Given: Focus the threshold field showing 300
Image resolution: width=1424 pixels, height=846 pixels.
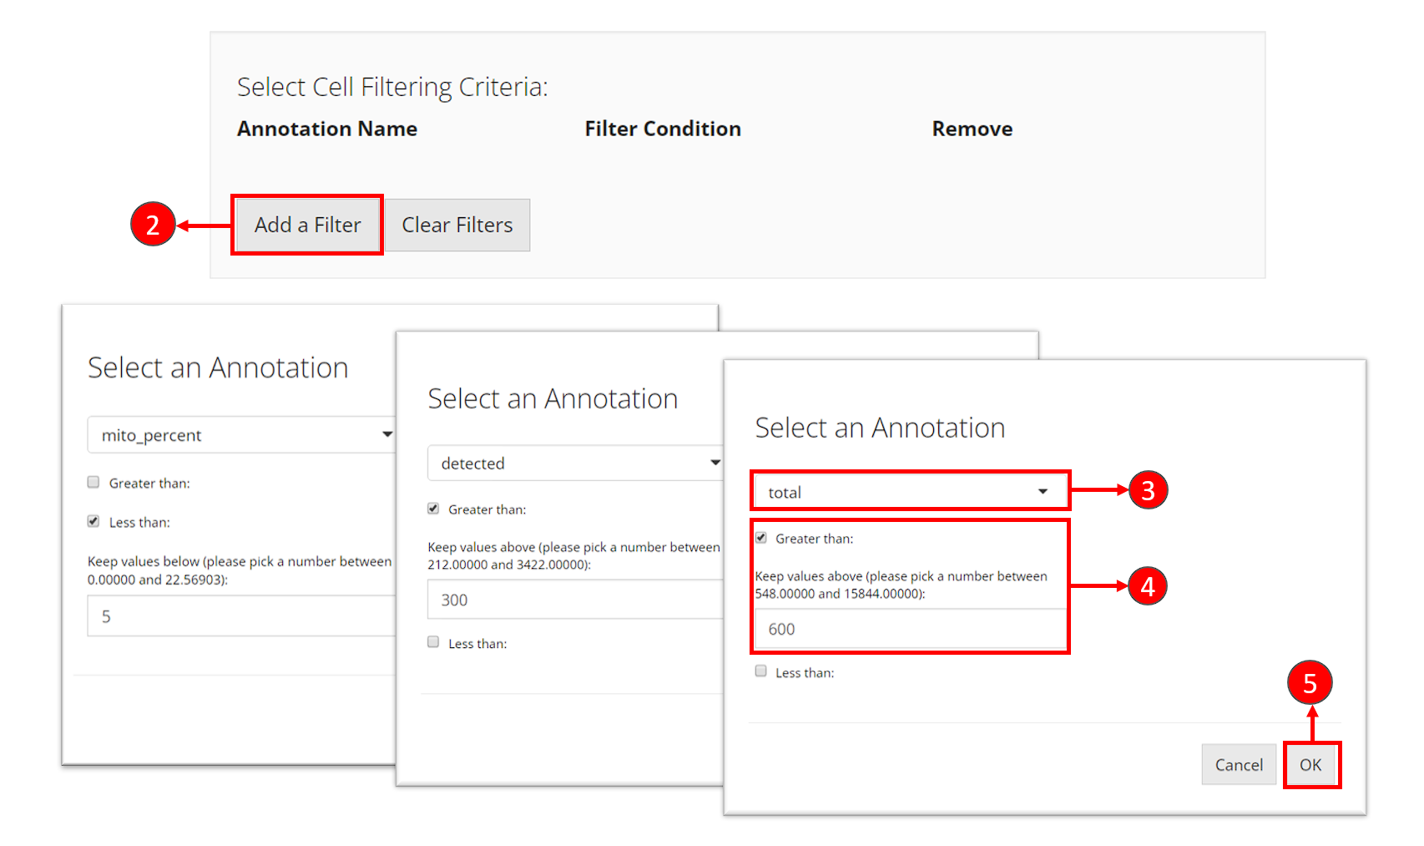Looking at the screenshot, I should pyautogui.click(x=574, y=600).
